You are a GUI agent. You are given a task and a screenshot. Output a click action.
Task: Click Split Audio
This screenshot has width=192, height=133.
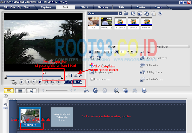point(149,65)
